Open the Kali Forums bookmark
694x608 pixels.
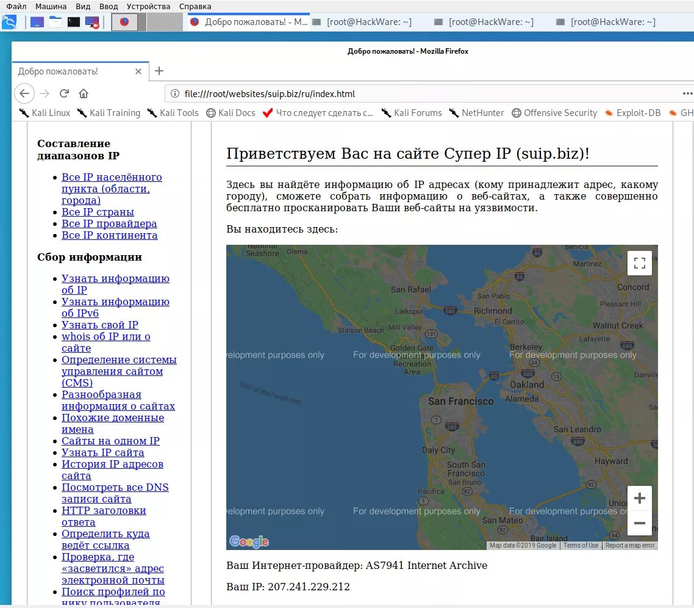(412, 113)
